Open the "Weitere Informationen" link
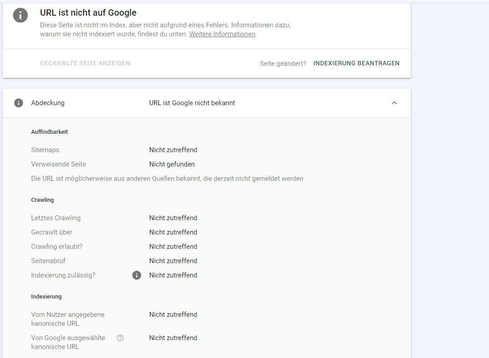Screen dimensions: 489x358 tap(222, 34)
